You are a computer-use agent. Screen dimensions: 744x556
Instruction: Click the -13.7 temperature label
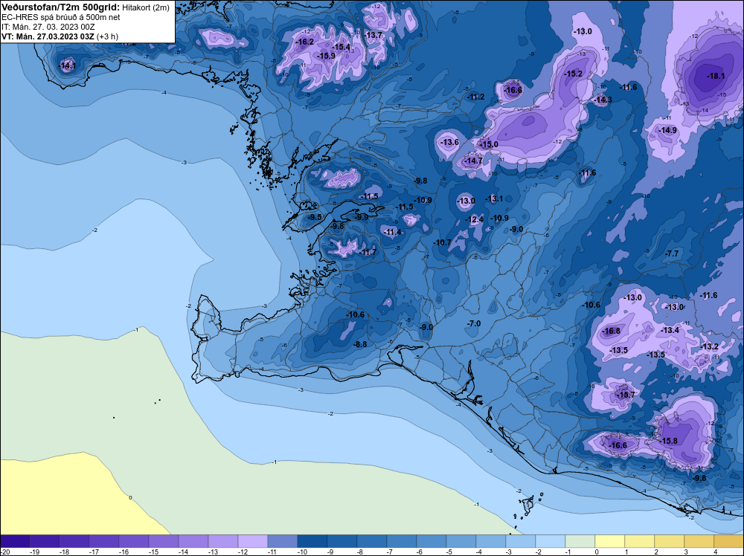click(373, 35)
